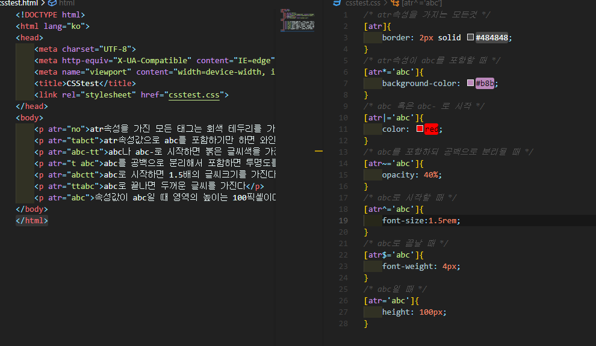Screen dimensions: 596x346
Task: Open the csstest.html breadcrumb
Action: [19, 3]
